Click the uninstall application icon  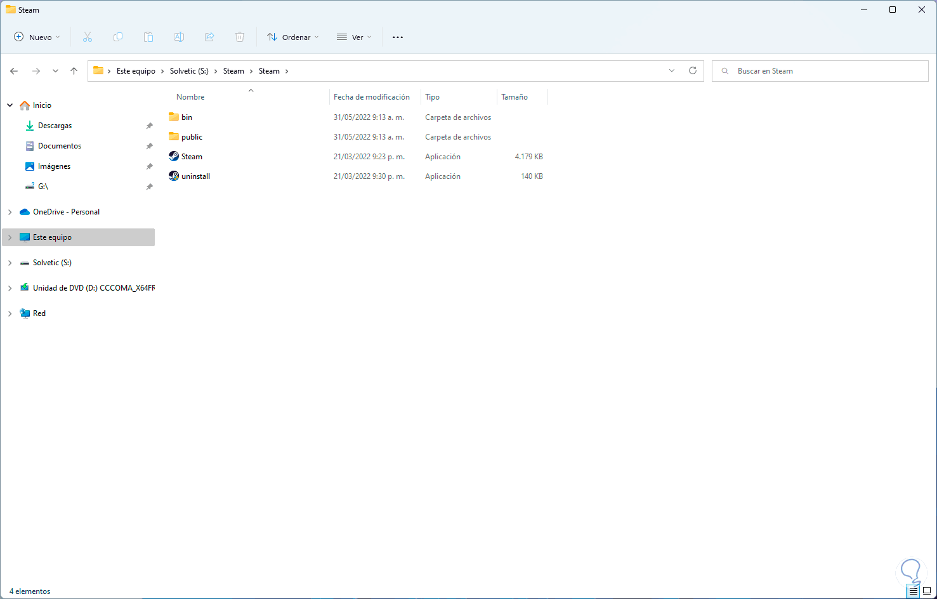tap(174, 176)
